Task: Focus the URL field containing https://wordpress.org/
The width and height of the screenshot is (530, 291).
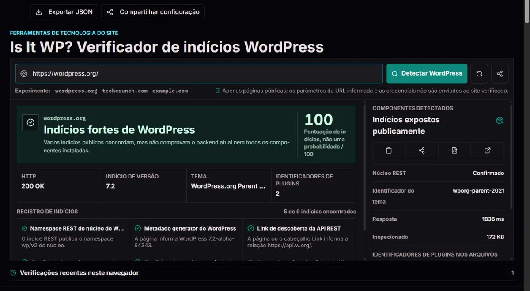Action: (199, 74)
